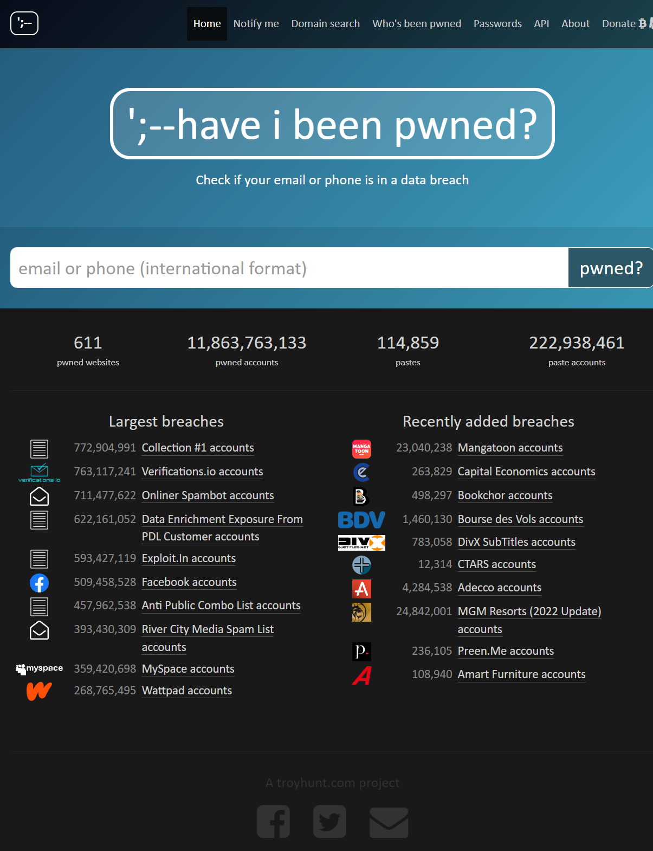
Task: Click the blue Facebook breach logo
Action: point(39,583)
